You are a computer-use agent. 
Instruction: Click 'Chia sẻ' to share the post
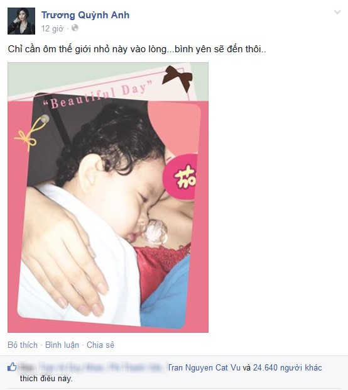click(101, 345)
